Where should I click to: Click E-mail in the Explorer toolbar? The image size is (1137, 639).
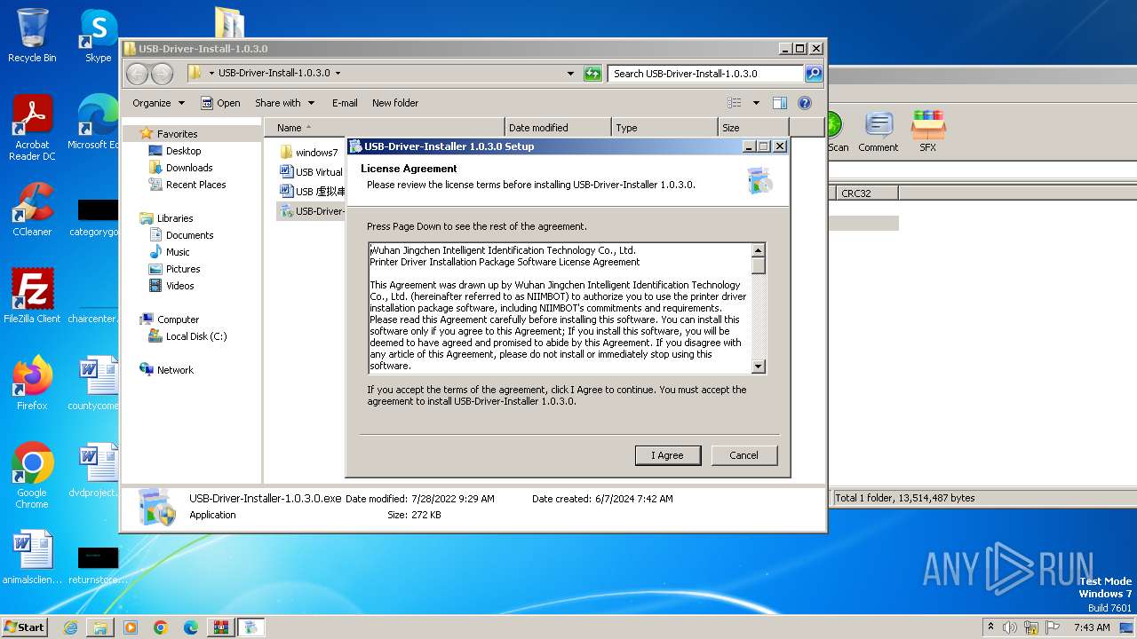[x=345, y=103]
